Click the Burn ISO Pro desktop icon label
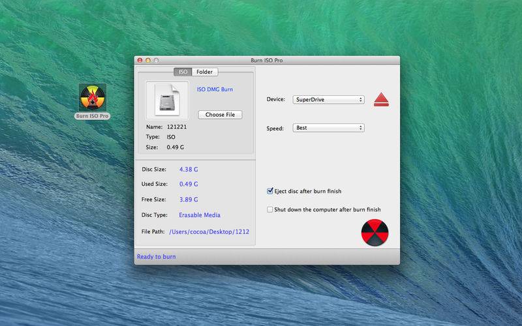This screenshot has height=326, width=522. [92, 116]
